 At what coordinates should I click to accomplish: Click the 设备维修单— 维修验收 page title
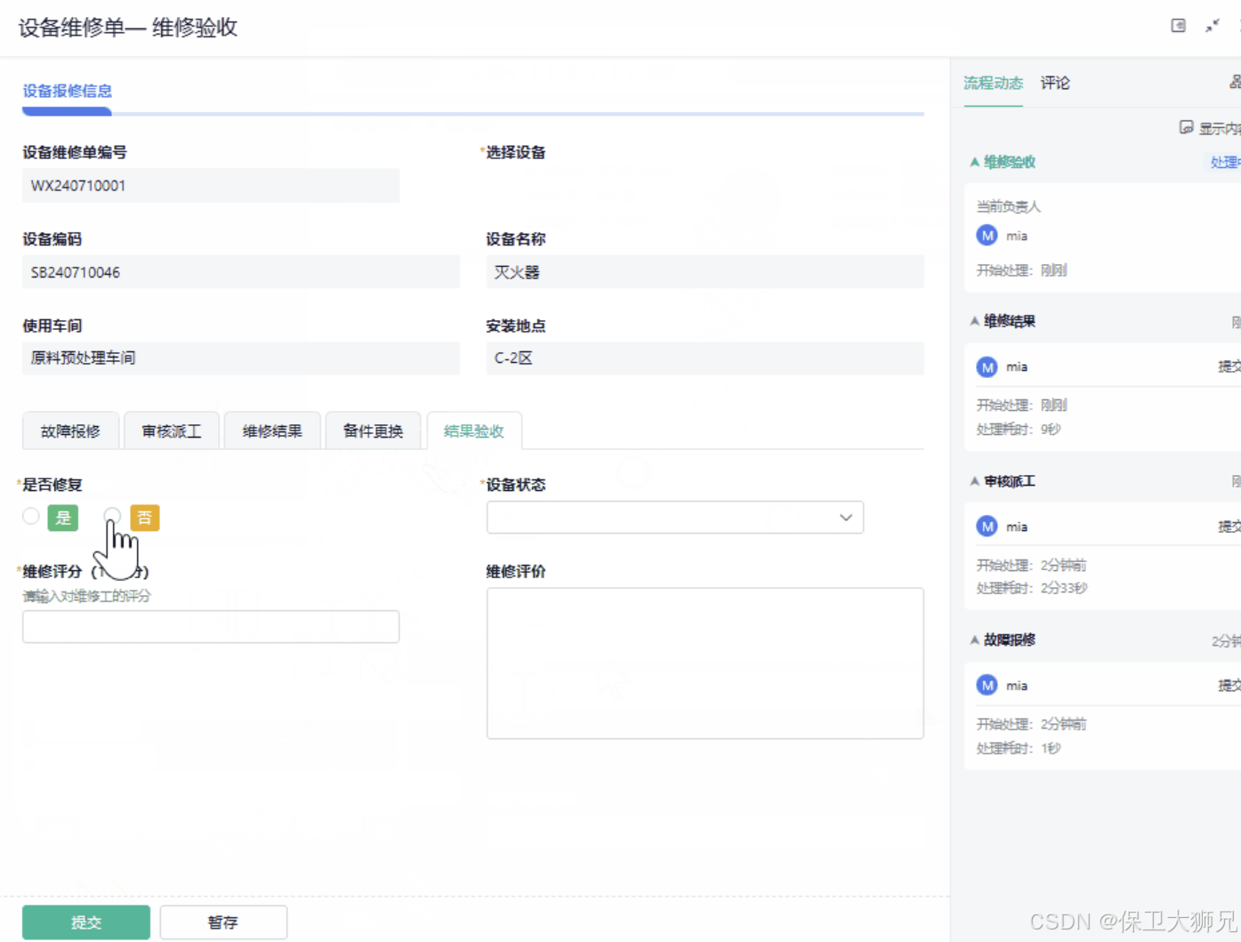[x=128, y=28]
